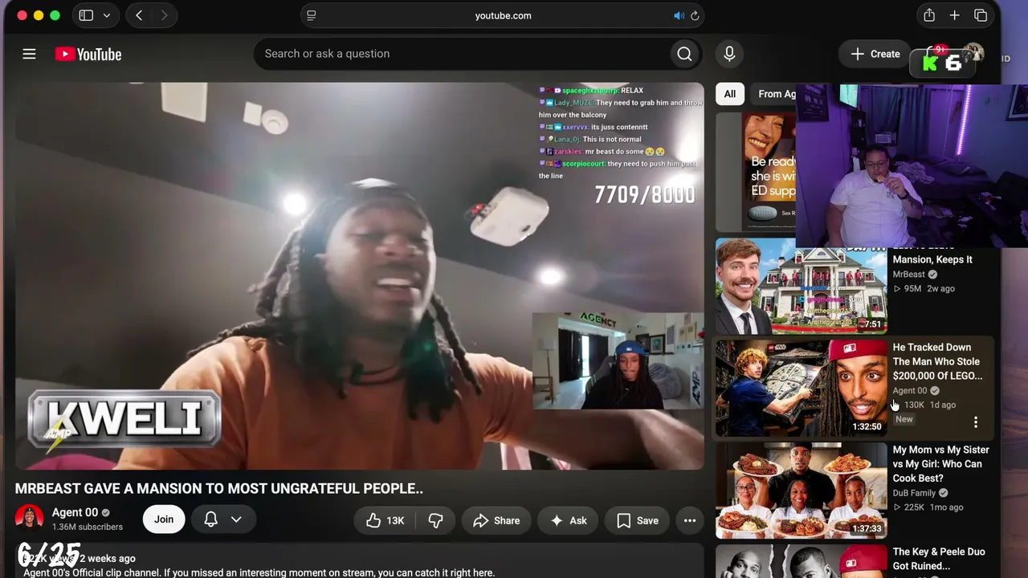Viewport: 1028px width, 578px height.
Task: Focus the youtube.com address bar
Action: point(503,15)
